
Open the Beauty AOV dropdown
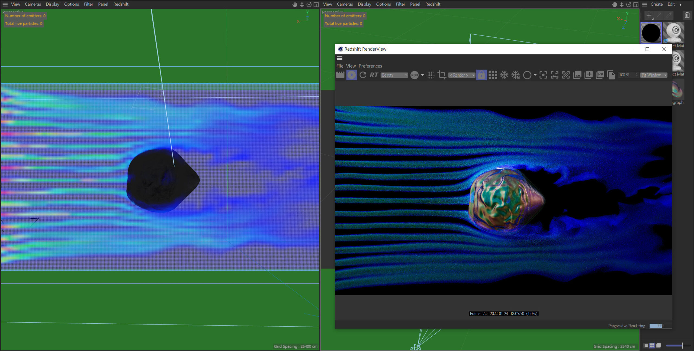click(394, 75)
